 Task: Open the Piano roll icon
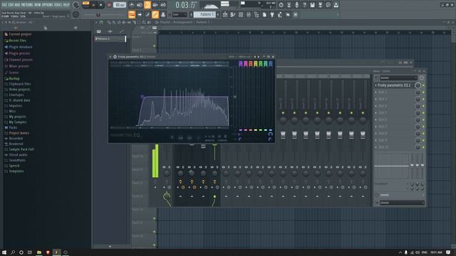(233, 14)
